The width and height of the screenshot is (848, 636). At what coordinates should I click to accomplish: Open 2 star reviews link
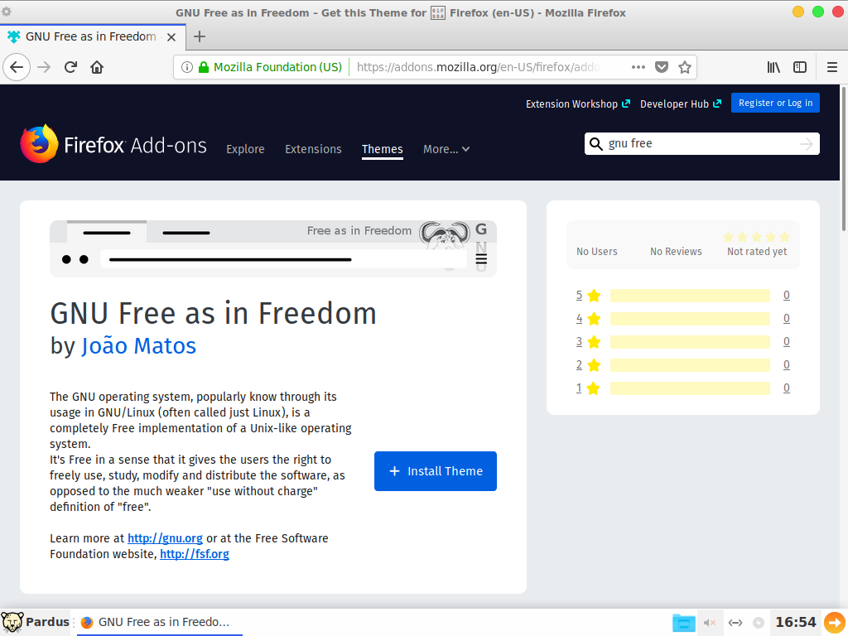[x=579, y=365]
